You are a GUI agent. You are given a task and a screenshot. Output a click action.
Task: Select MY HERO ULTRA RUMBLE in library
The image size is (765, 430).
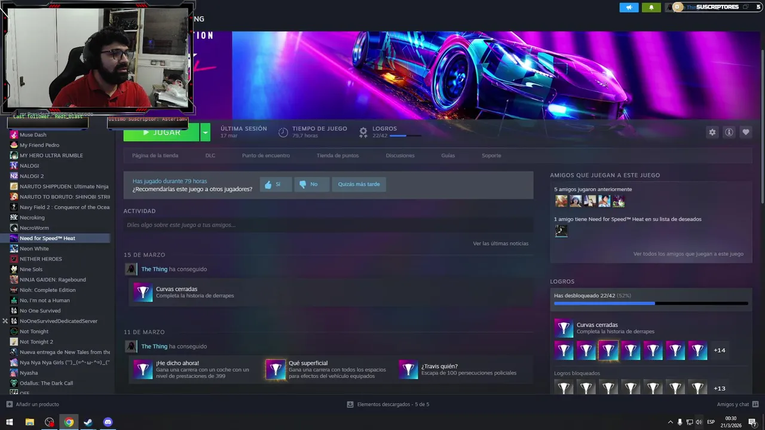(x=51, y=155)
